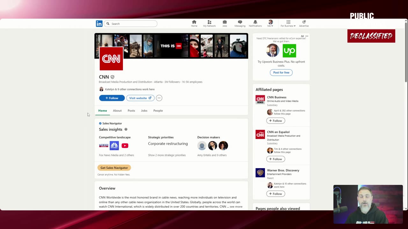Follow the CNN en Español page
Viewport: 408px width, 229px height.
[x=276, y=159]
